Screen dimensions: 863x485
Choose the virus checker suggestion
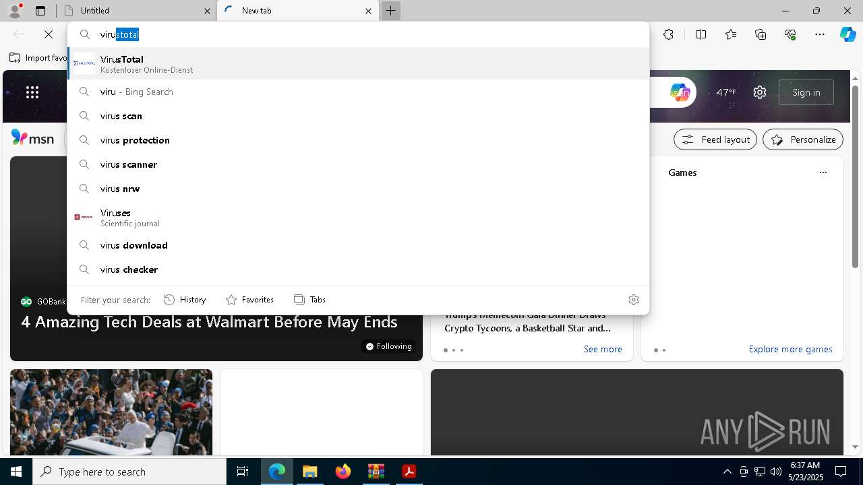click(358, 269)
